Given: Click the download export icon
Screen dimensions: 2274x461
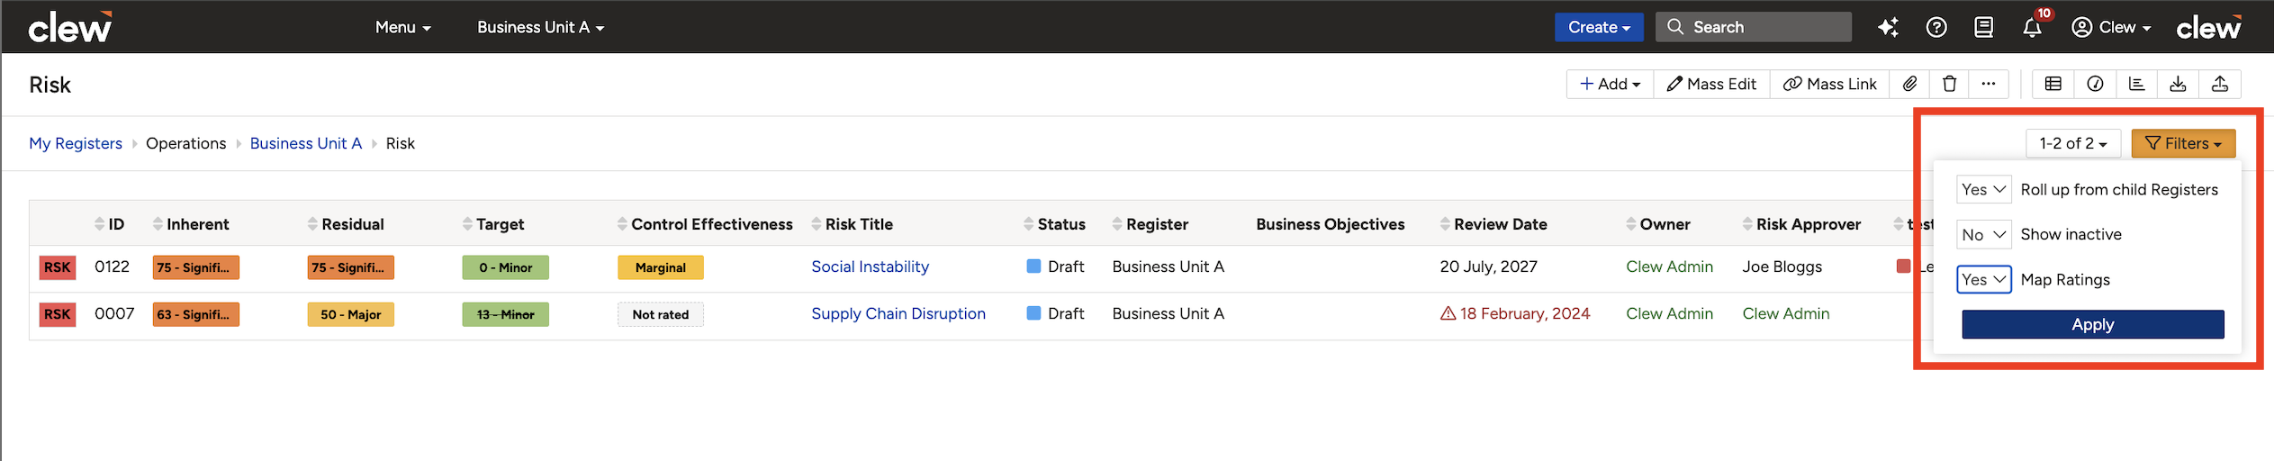Looking at the screenshot, I should [2178, 84].
